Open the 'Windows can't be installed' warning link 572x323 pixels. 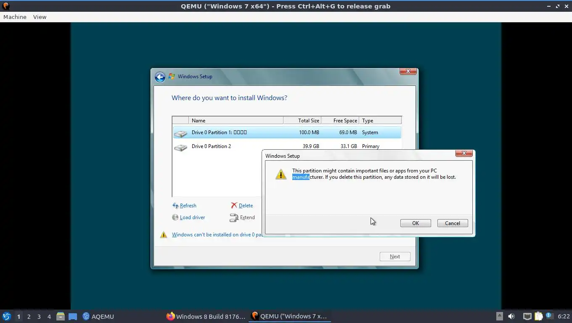[x=217, y=235]
